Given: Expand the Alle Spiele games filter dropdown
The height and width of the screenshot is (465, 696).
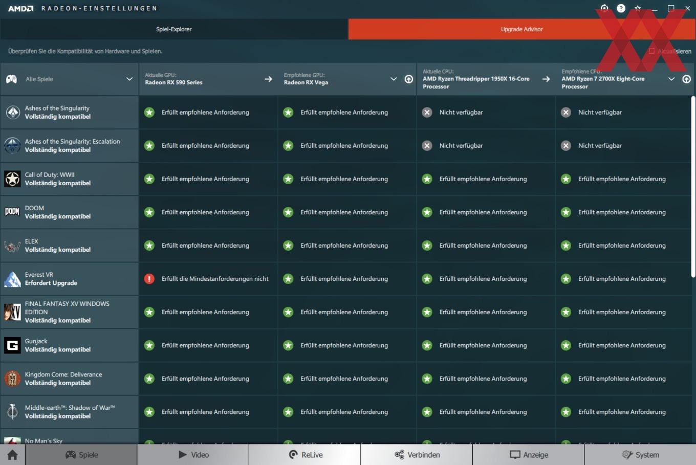Looking at the screenshot, I should point(129,79).
